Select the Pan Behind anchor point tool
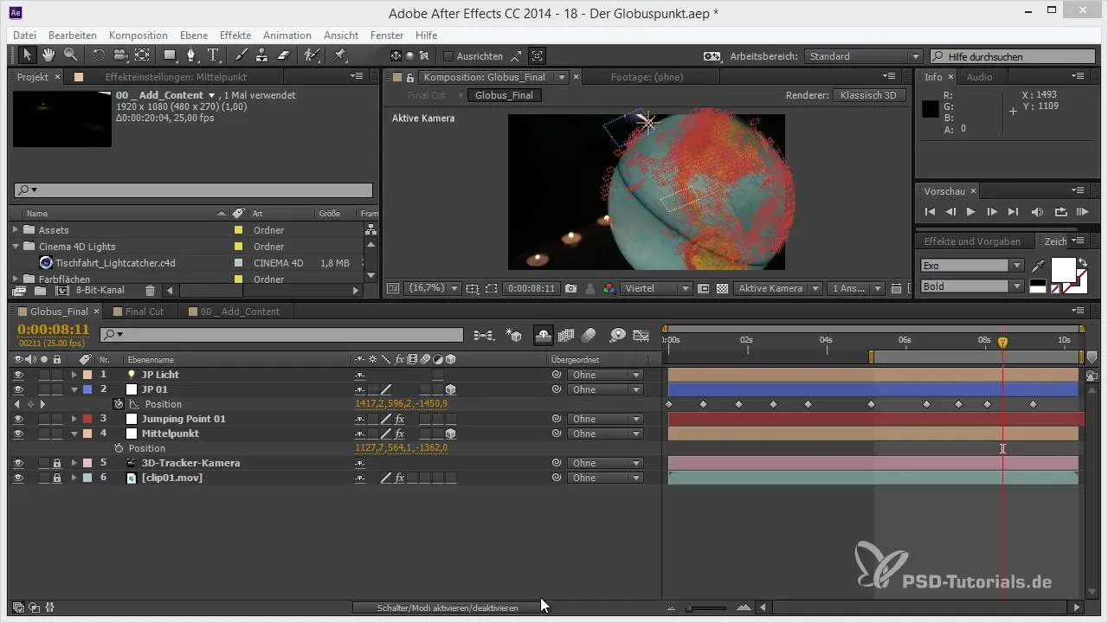Viewport: 1108px width, 623px height. click(142, 55)
